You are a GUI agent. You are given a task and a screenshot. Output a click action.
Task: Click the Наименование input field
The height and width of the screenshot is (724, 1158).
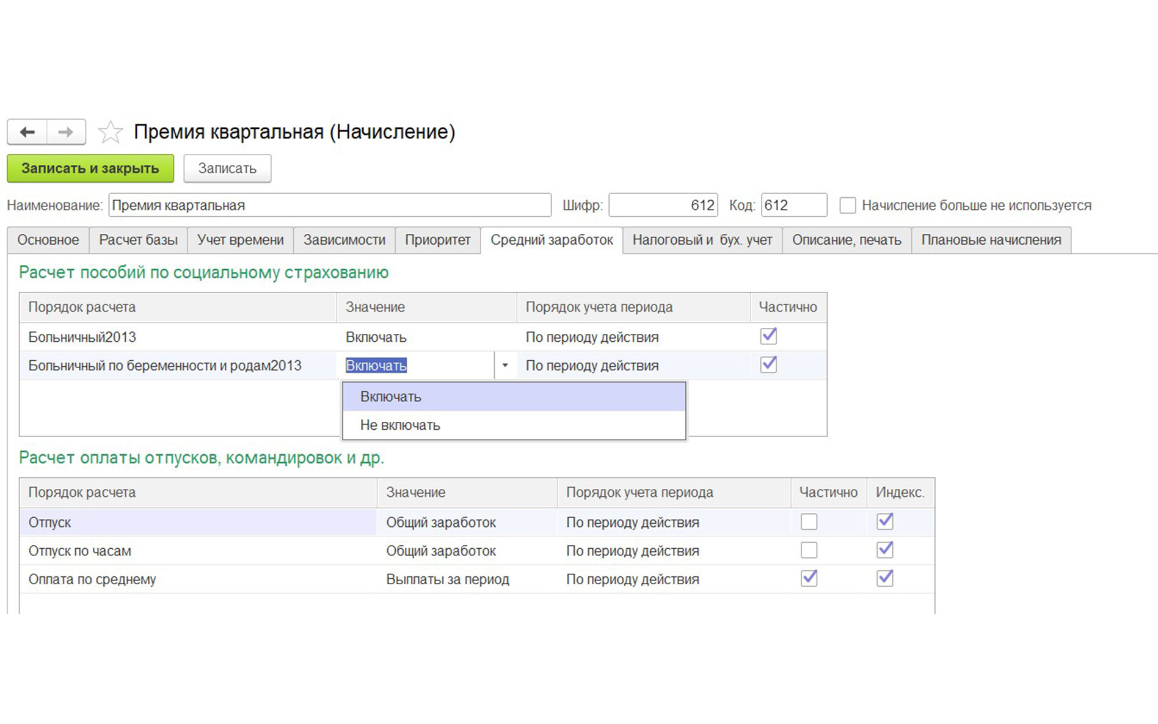coord(330,206)
